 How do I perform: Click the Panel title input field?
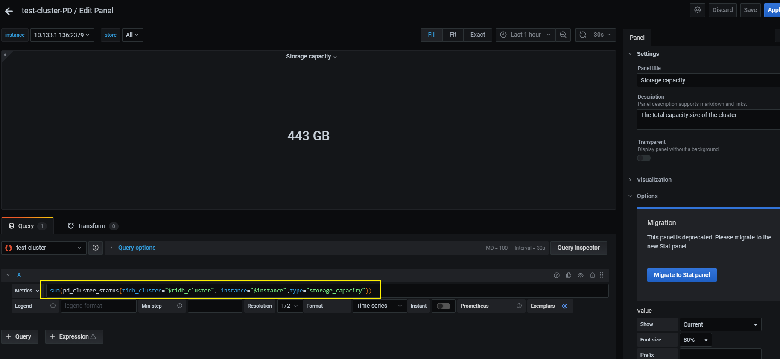708,80
